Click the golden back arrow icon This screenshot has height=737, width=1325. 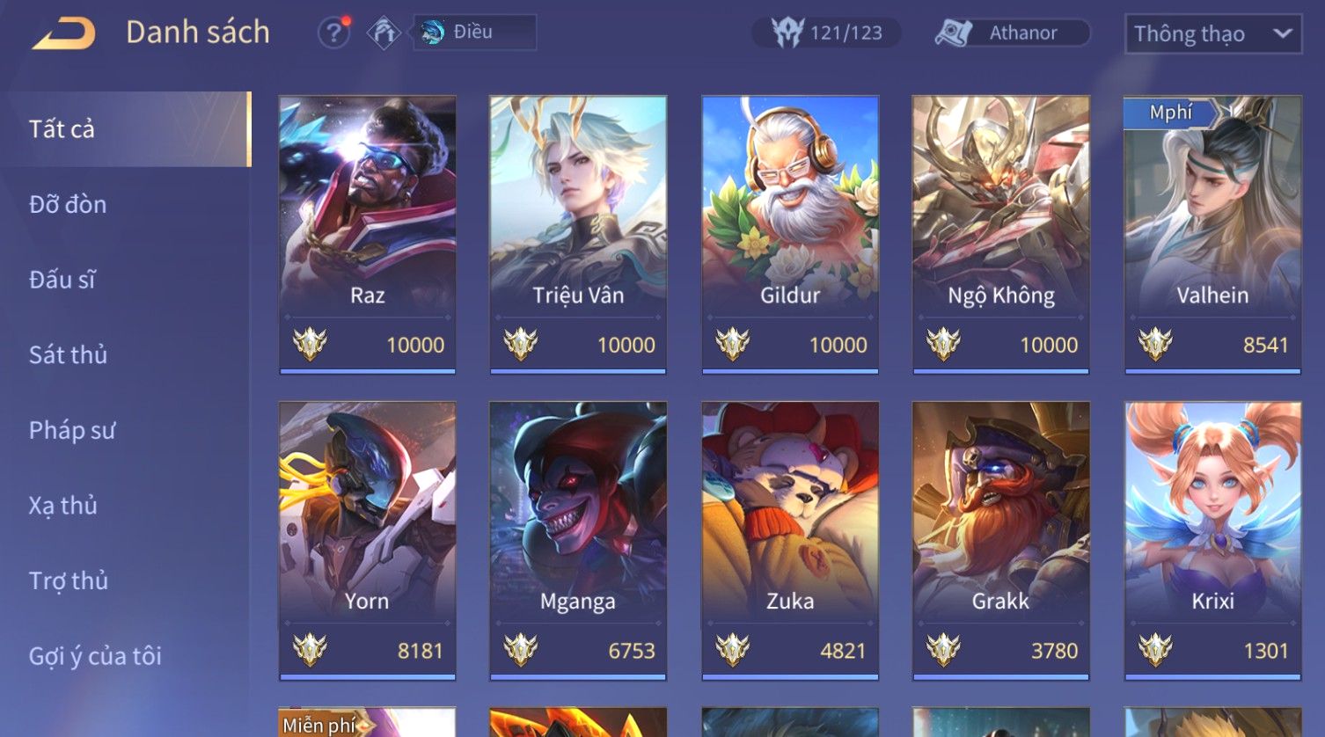[x=63, y=33]
